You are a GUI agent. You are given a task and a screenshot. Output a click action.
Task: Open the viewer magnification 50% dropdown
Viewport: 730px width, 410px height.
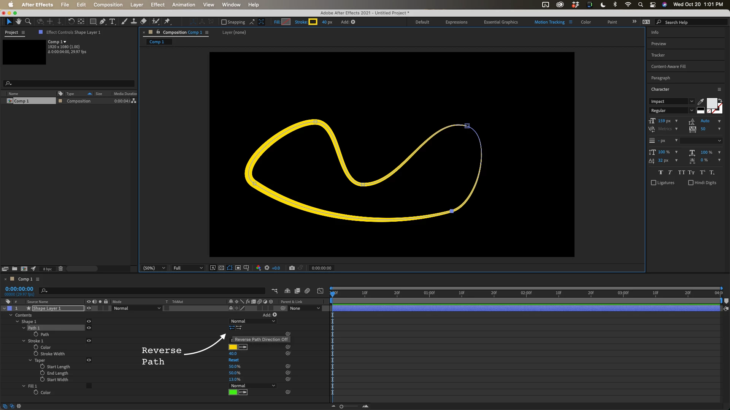point(154,268)
